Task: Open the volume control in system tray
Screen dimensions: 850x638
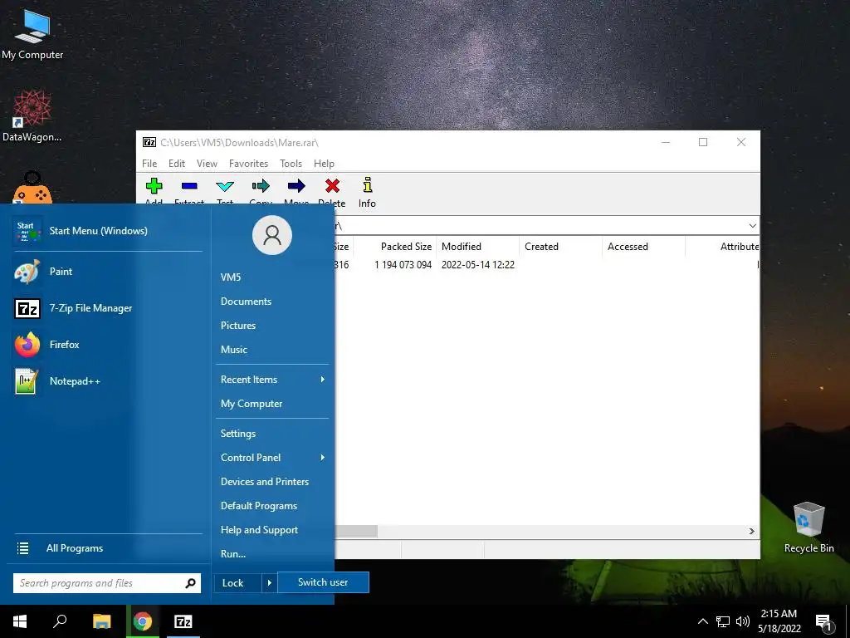Action: pos(743,621)
